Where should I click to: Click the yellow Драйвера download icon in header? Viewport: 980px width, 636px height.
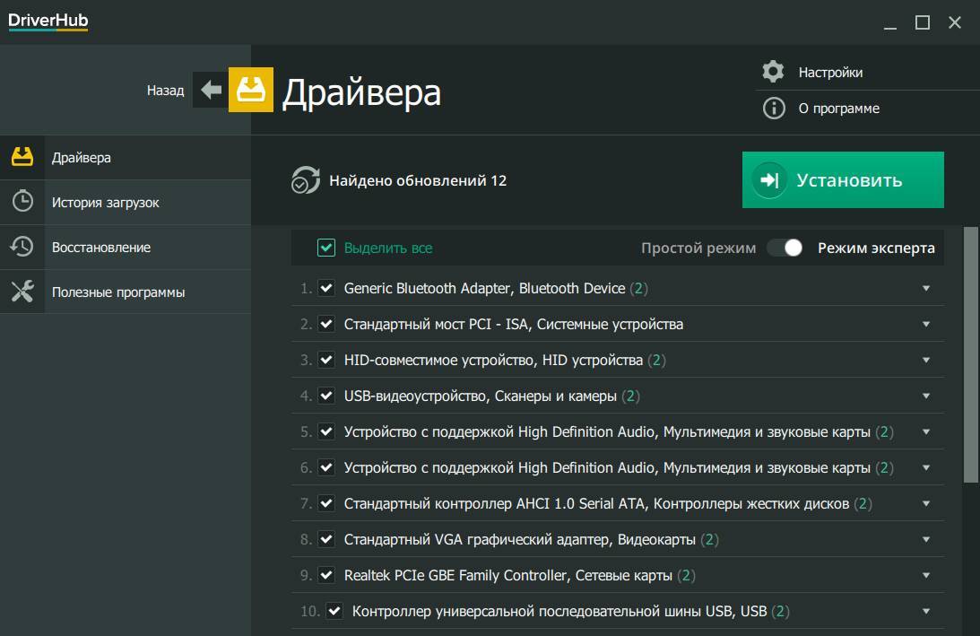coord(251,90)
